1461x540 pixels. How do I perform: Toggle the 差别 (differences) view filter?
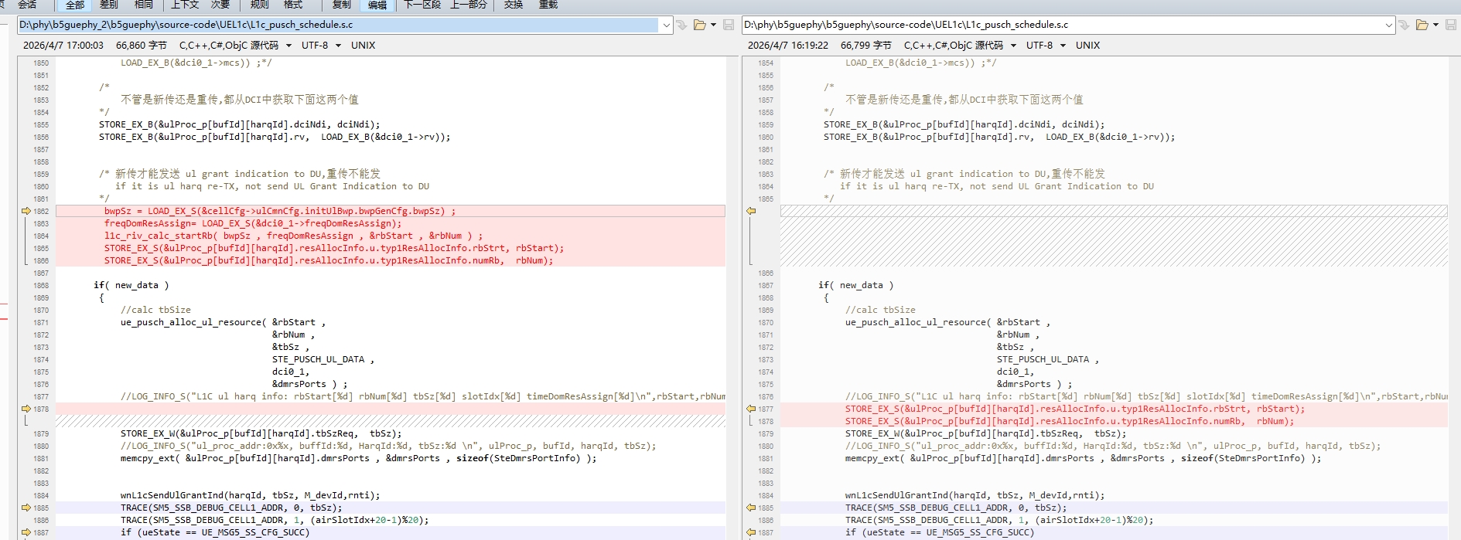click(x=109, y=5)
